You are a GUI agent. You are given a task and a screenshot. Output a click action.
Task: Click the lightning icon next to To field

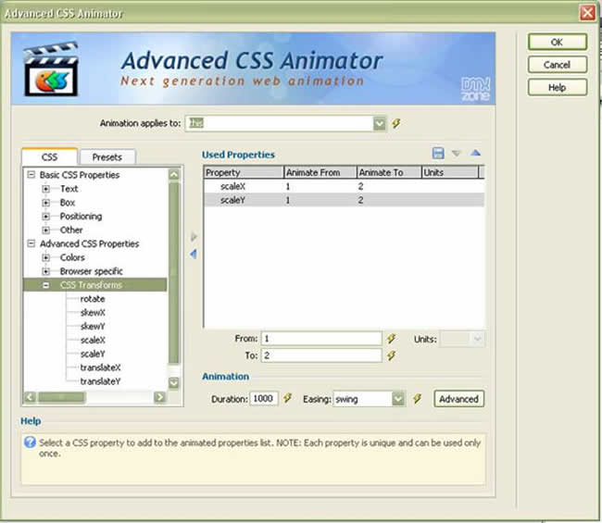point(391,355)
